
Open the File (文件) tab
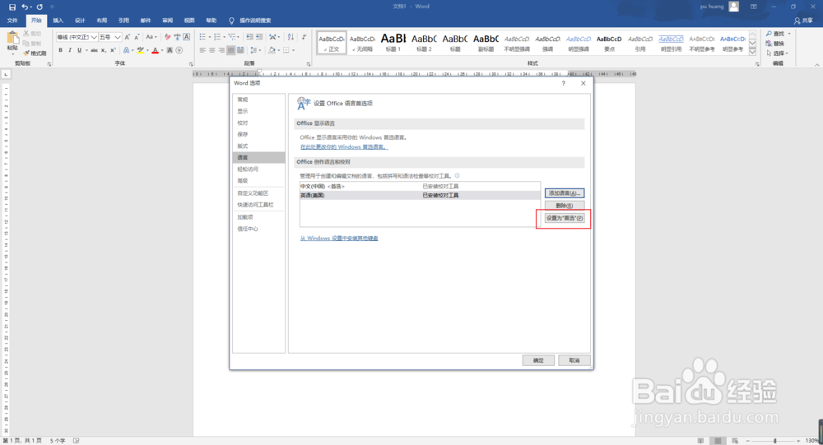coord(12,21)
